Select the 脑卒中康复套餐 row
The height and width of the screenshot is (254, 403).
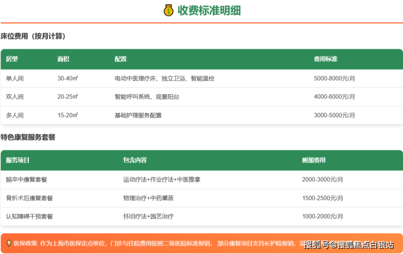point(26,179)
